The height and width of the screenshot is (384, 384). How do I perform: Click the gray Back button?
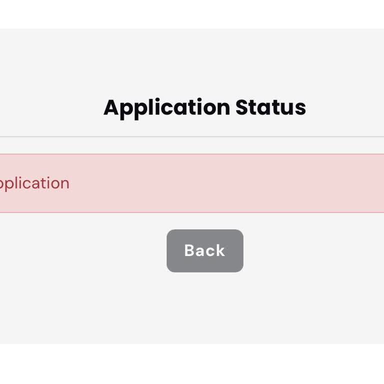pyautogui.click(x=204, y=251)
